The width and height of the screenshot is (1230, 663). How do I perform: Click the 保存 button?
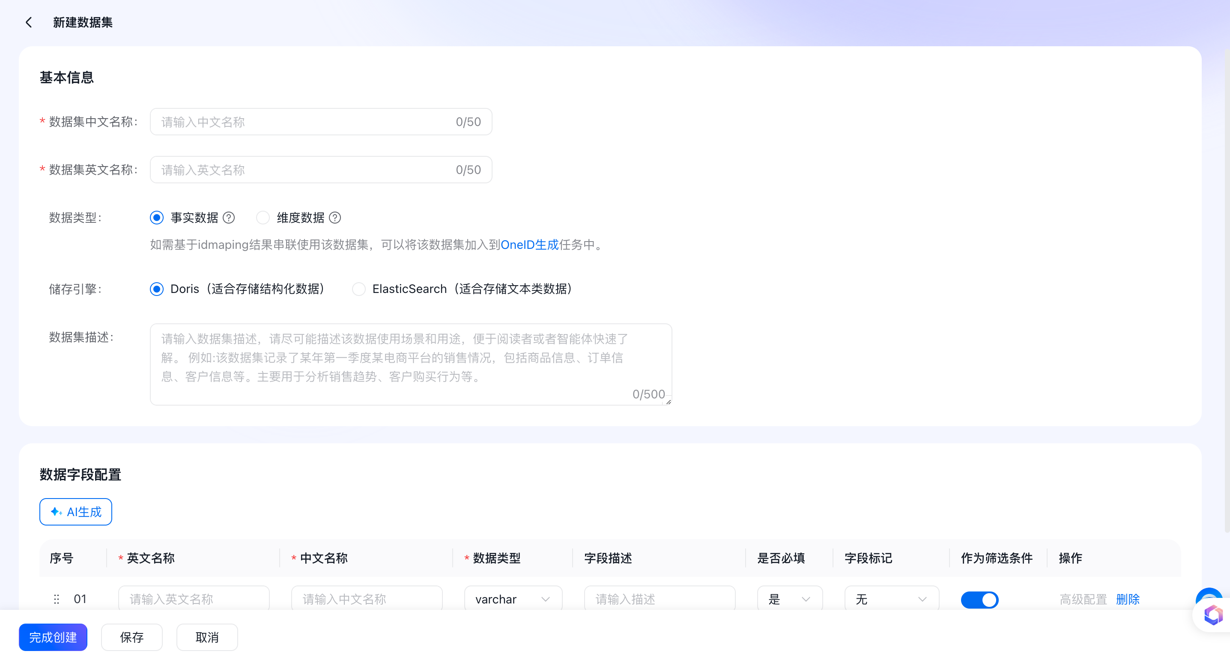point(131,637)
